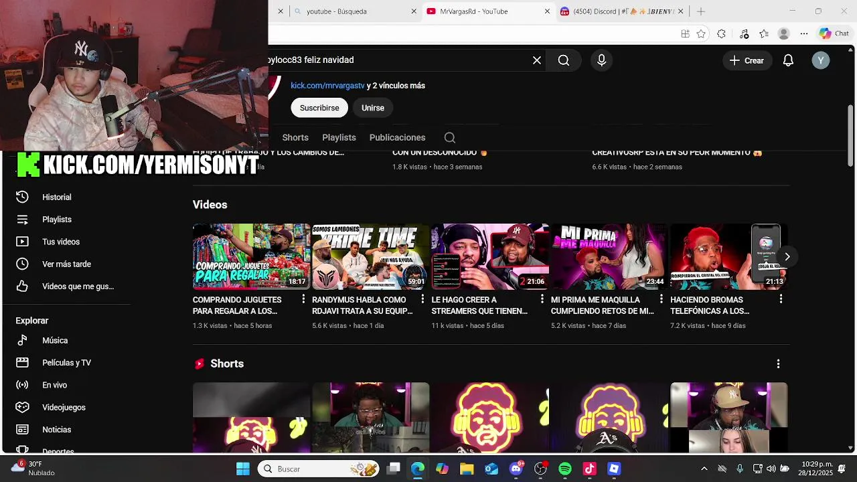Click the Unirse membership button
This screenshot has width=857, height=482.
point(373,108)
